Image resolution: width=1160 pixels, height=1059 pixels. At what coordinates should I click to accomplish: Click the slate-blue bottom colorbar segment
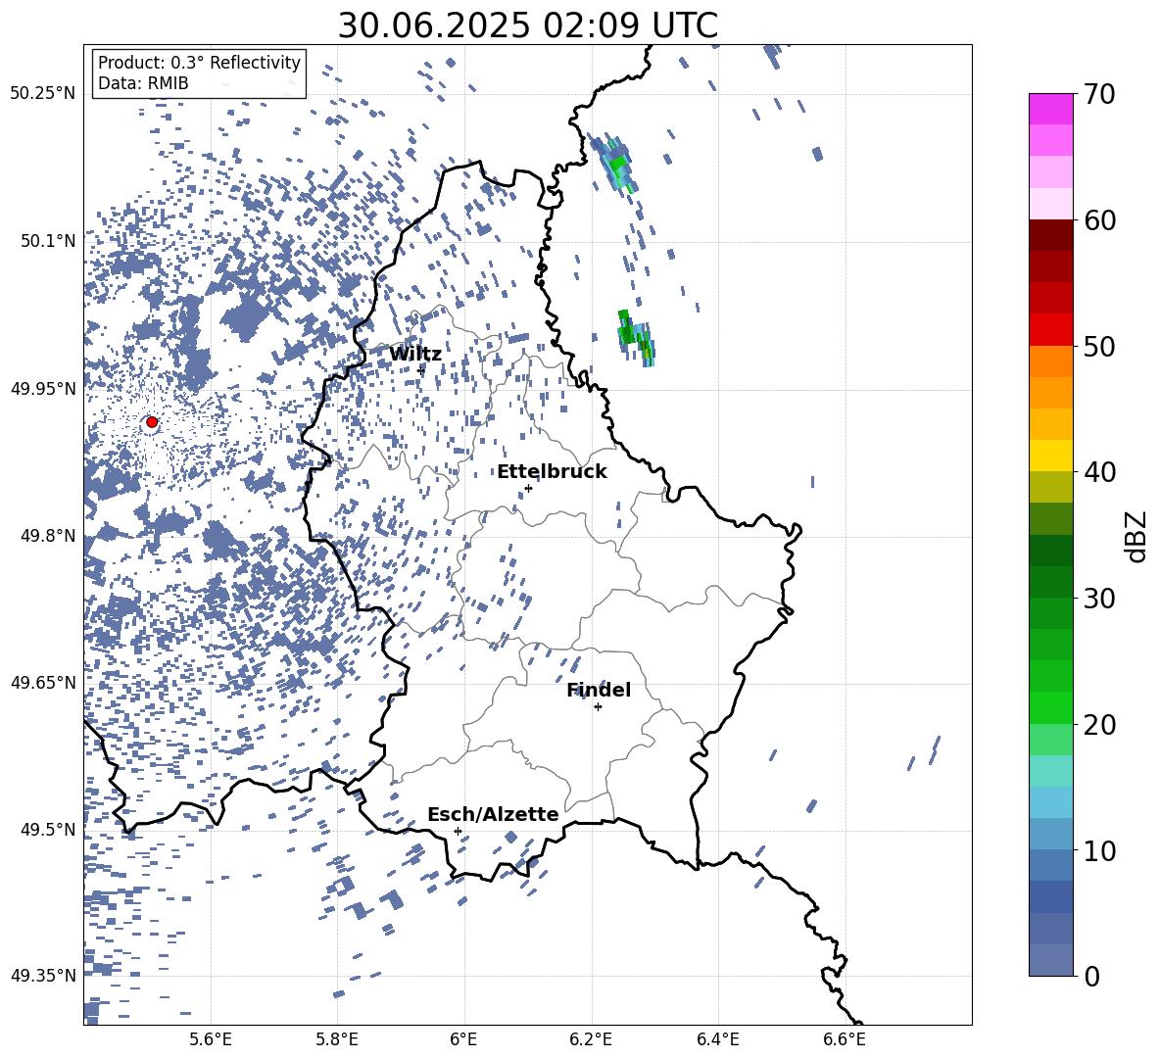coord(1050,960)
